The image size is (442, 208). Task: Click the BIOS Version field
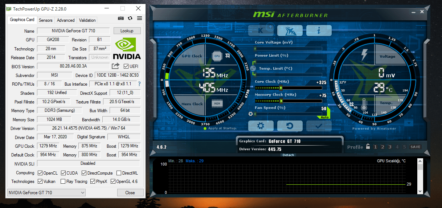coord(73,66)
